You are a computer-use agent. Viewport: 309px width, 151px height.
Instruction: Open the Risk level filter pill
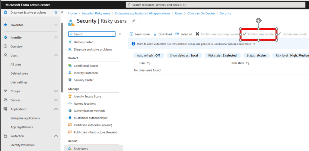pos(291,55)
